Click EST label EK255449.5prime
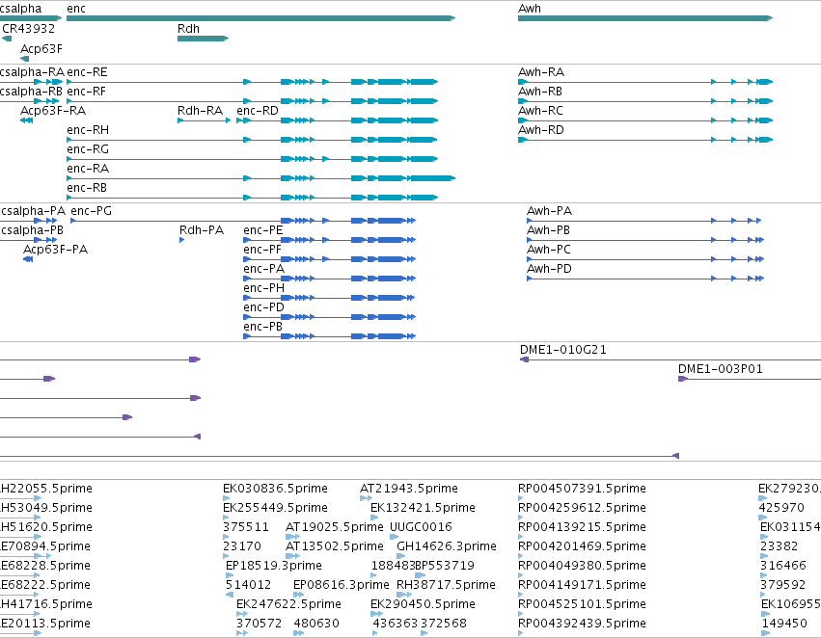821x638 pixels. [x=275, y=508]
